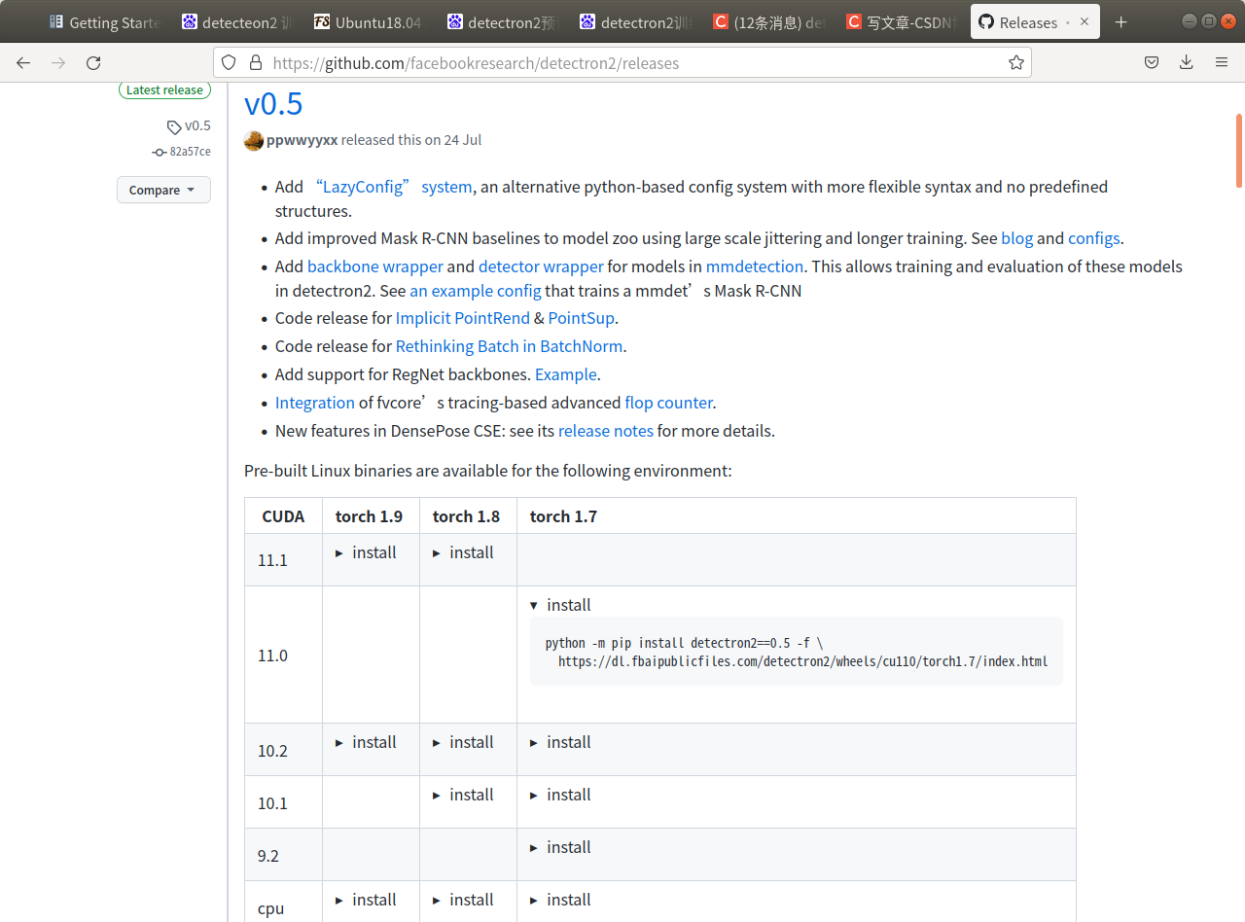The image size is (1245, 922).
Task: Click the padlock site security icon
Action: (256, 62)
